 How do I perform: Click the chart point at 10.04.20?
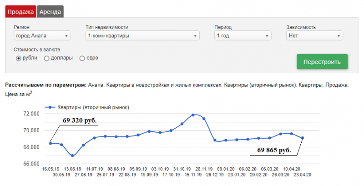[292, 134]
